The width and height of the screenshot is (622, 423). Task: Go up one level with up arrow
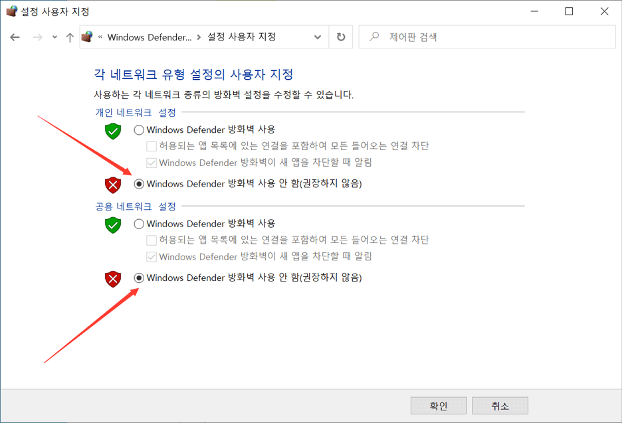click(70, 37)
